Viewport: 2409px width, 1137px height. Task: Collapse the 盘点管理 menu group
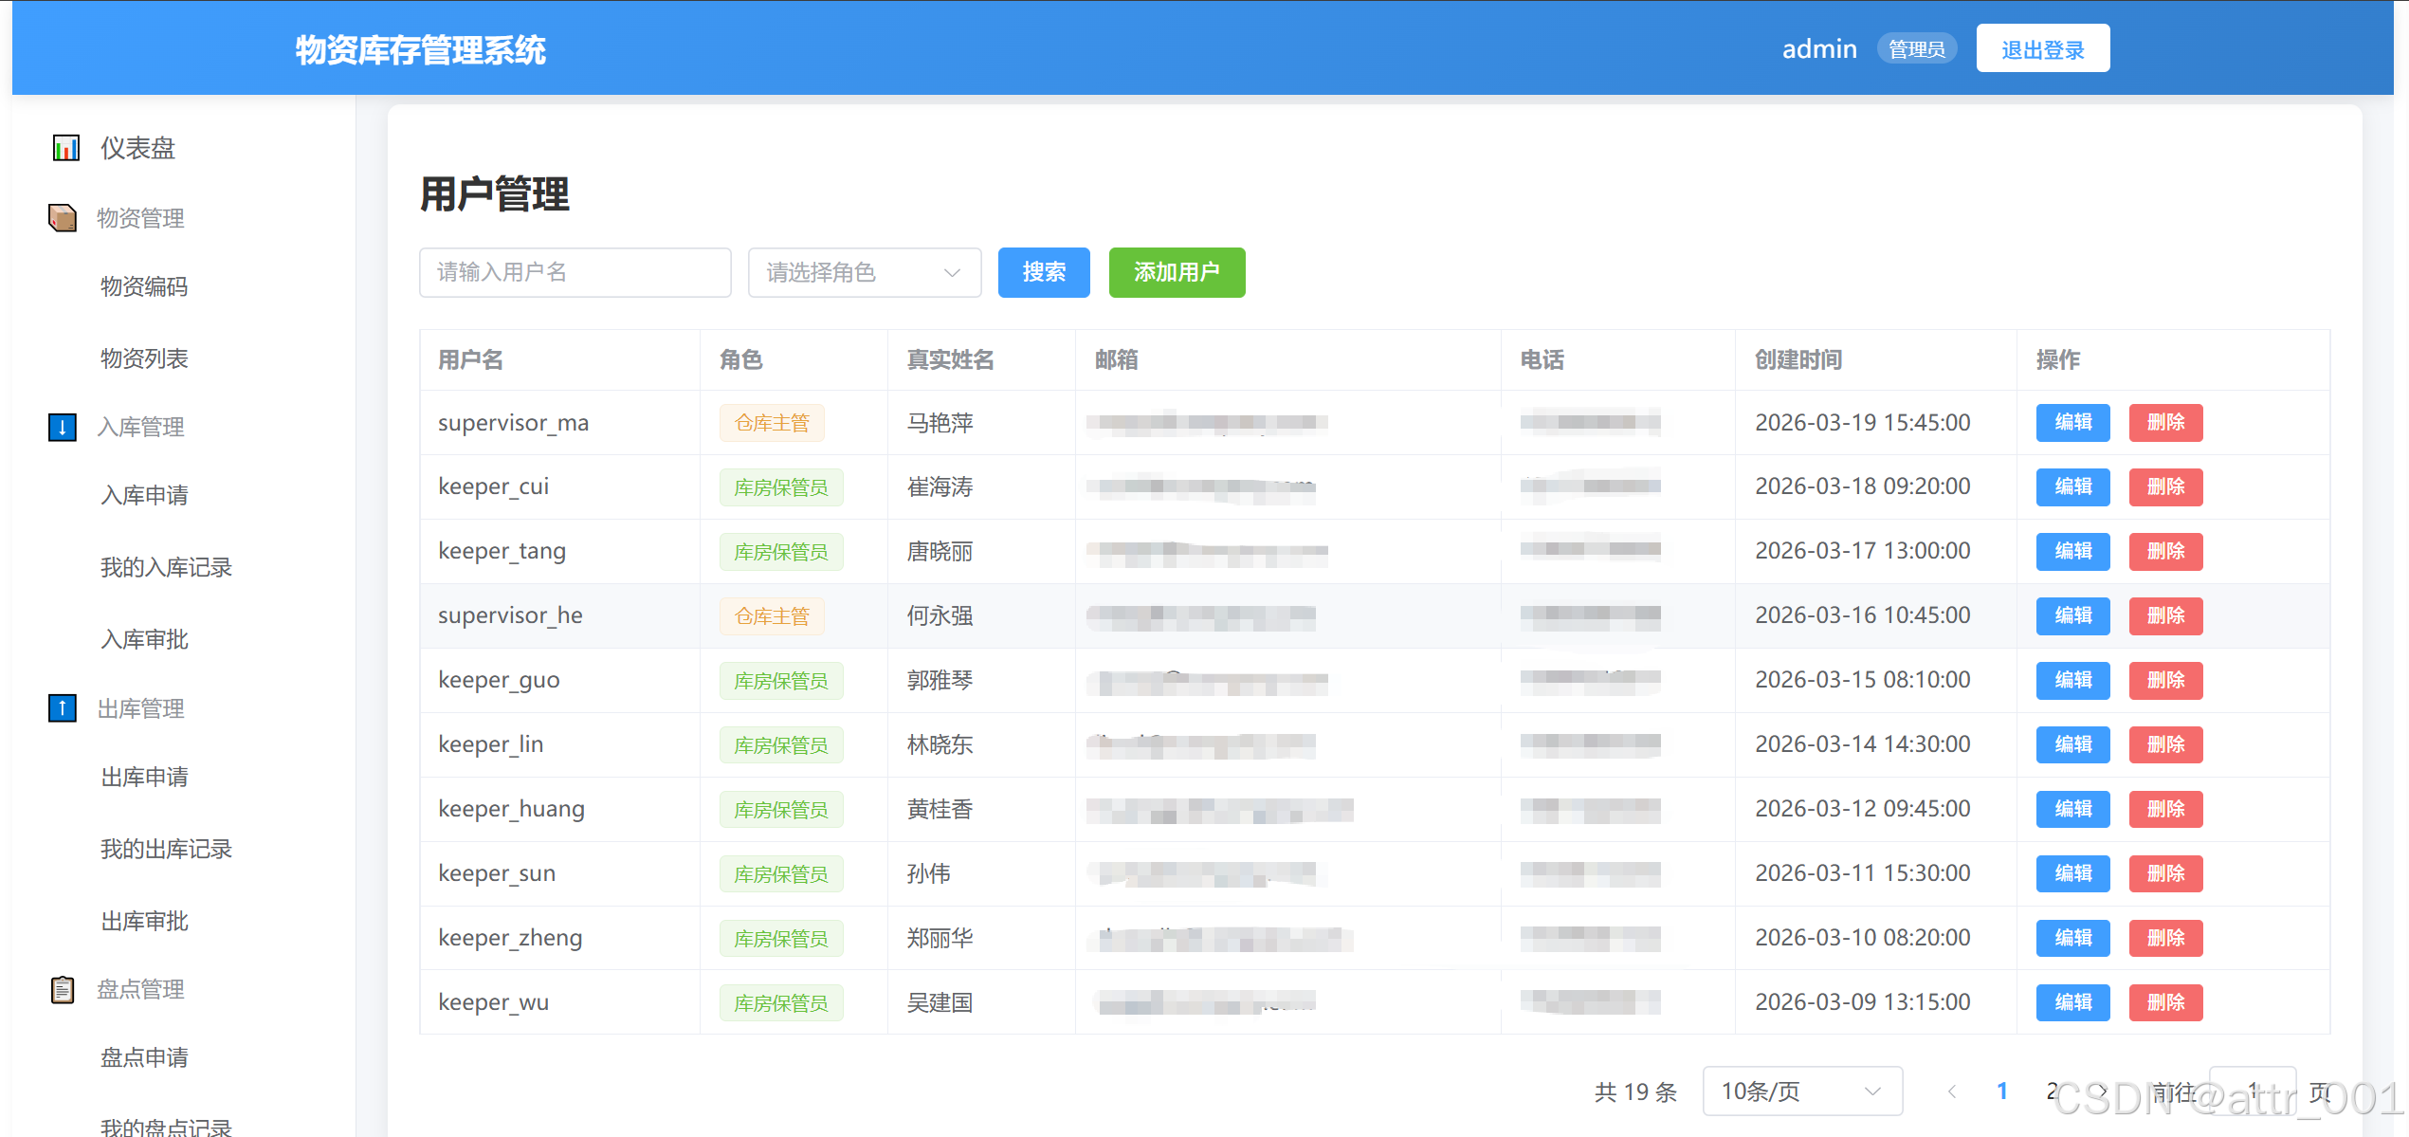click(x=140, y=989)
